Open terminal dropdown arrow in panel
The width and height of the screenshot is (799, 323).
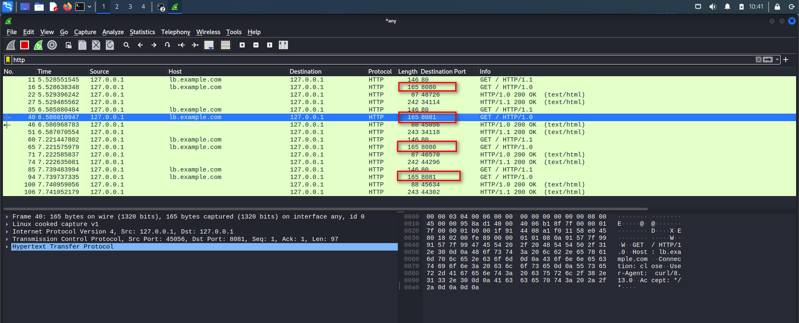[x=89, y=7]
